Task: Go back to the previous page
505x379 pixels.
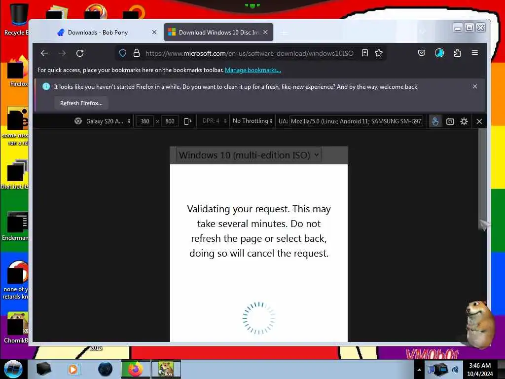Action: (44, 53)
